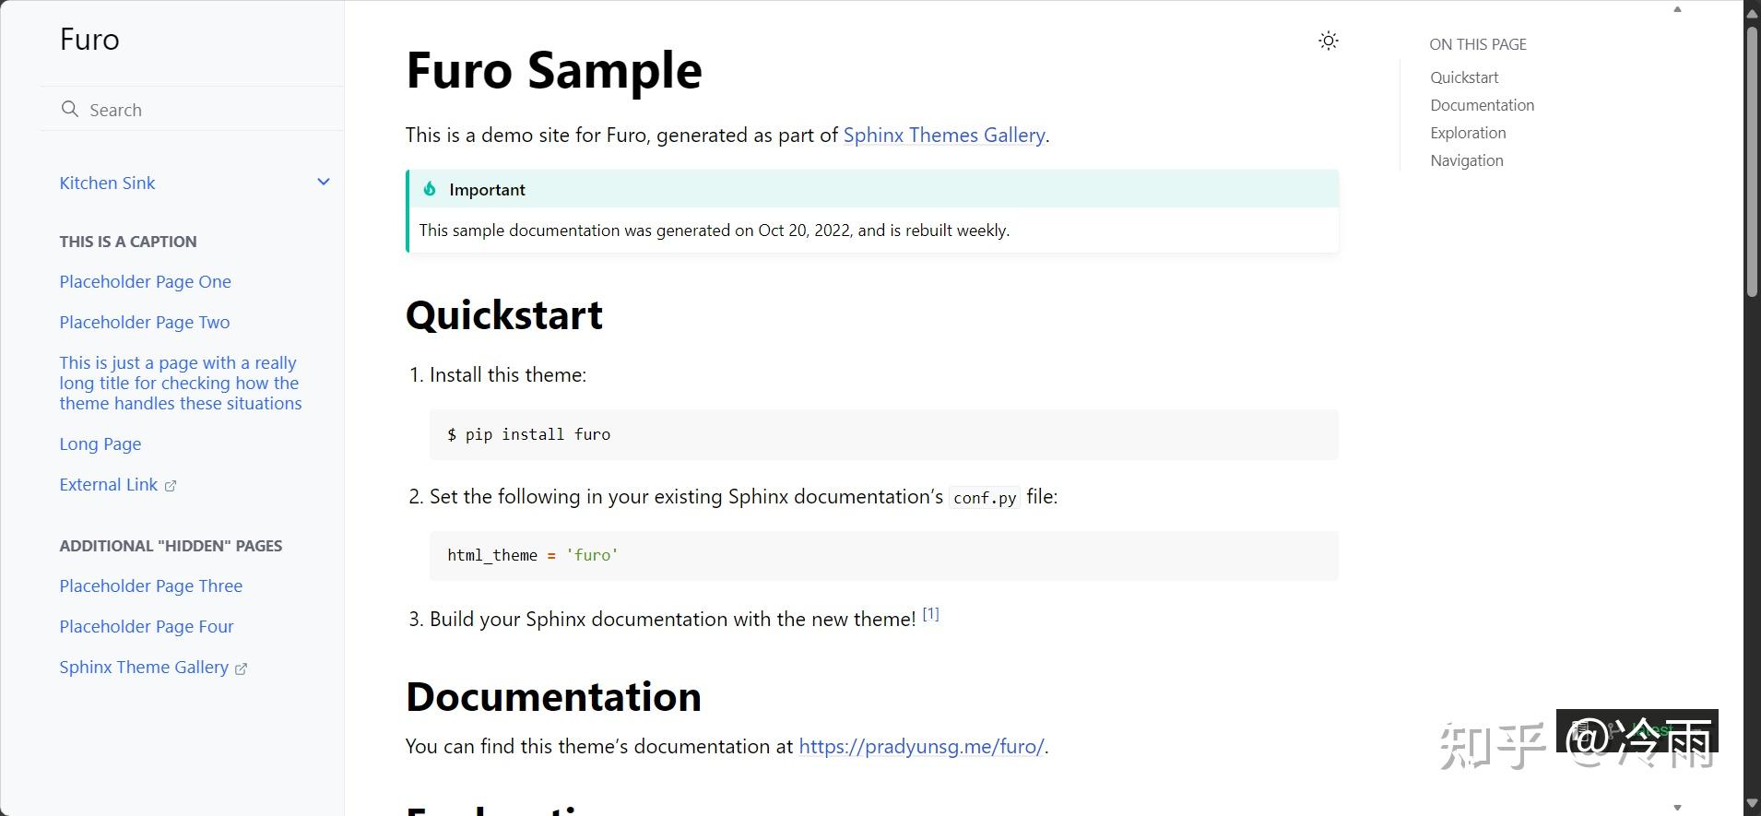This screenshot has width=1761, height=816.
Task: Toggle the light/dark theme sun icon
Action: pyautogui.click(x=1328, y=41)
